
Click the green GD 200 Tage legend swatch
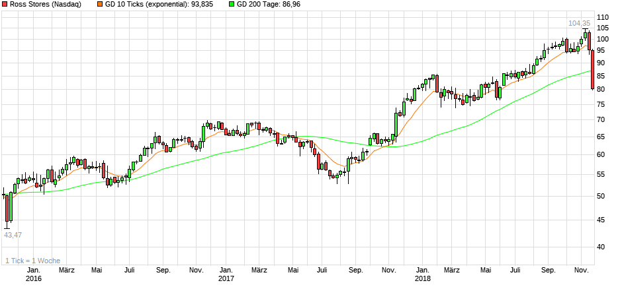pyautogui.click(x=232, y=5)
